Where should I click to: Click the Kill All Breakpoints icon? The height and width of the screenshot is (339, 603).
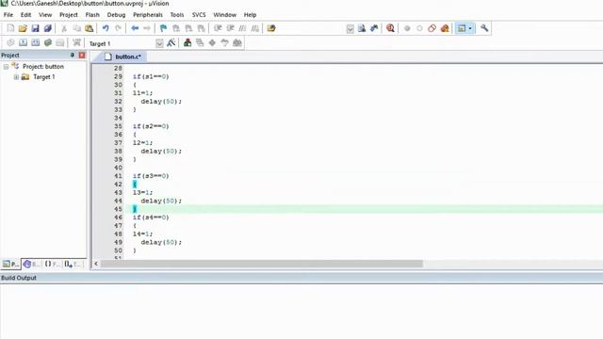pos(445,28)
